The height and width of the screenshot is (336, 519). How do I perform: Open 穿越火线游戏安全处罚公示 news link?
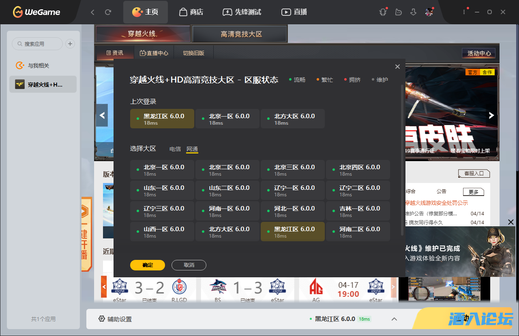(x=436, y=203)
